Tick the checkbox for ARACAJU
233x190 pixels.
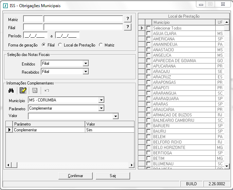148,72
